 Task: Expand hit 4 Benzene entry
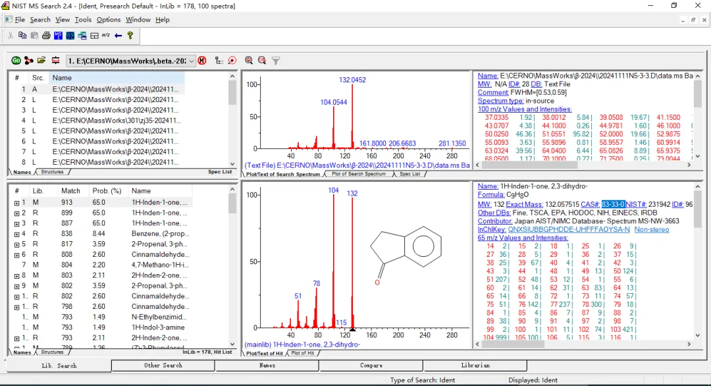pyautogui.click(x=16, y=234)
